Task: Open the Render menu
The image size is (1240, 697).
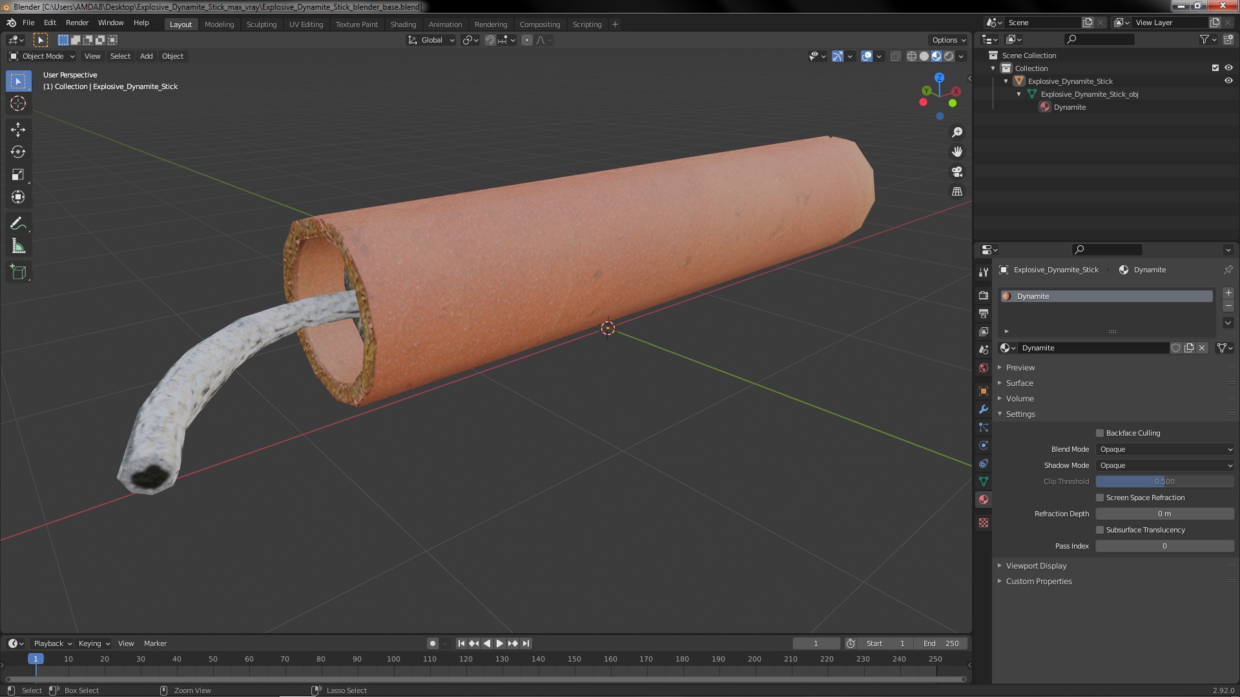Action: tap(77, 23)
